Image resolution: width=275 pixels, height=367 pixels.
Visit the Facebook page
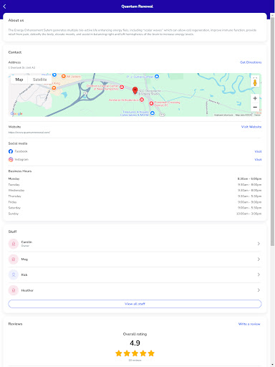tap(258, 151)
